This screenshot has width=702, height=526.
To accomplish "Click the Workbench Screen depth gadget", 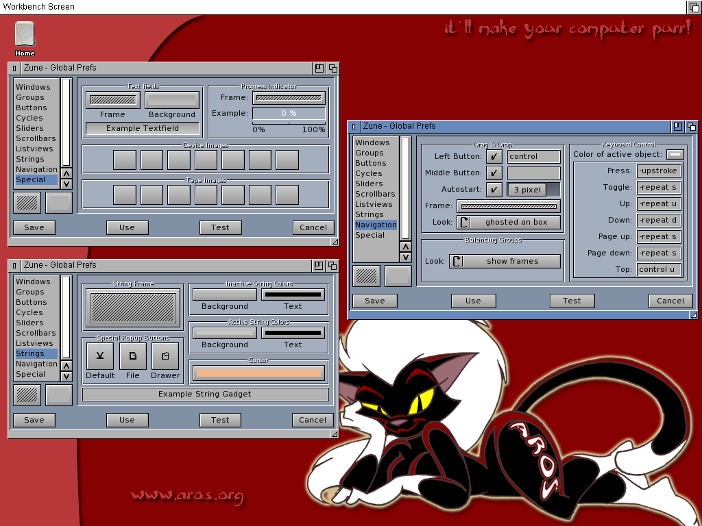I will point(694,7).
